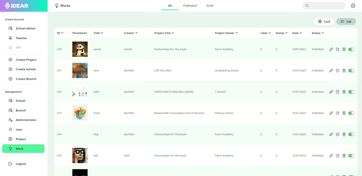Copy link for the dog work
Viewport: 362px width, 176px height.
[x=331, y=134]
